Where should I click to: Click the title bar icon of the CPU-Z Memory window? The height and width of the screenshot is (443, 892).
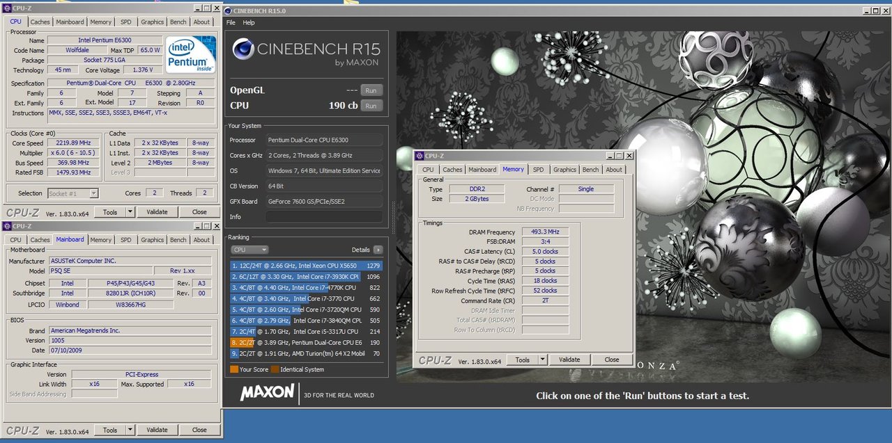419,156
